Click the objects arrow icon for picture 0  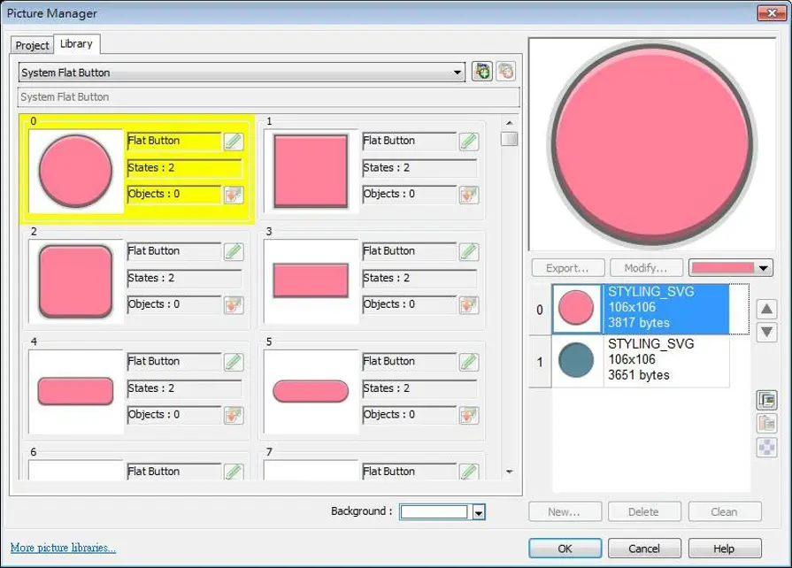tap(234, 195)
